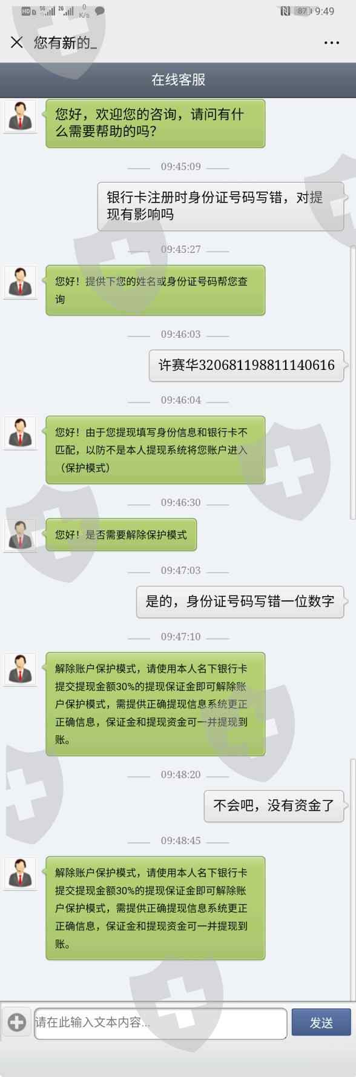Tap the page title 您有新的_

tap(65, 42)
